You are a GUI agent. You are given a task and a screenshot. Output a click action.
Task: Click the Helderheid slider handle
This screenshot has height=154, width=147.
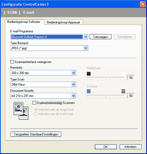(106, 78)
